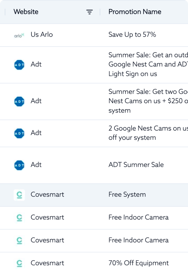This screenshot has height=271, width=188.
Task: Click the Arlo logo icon
Action: point(19,36)
